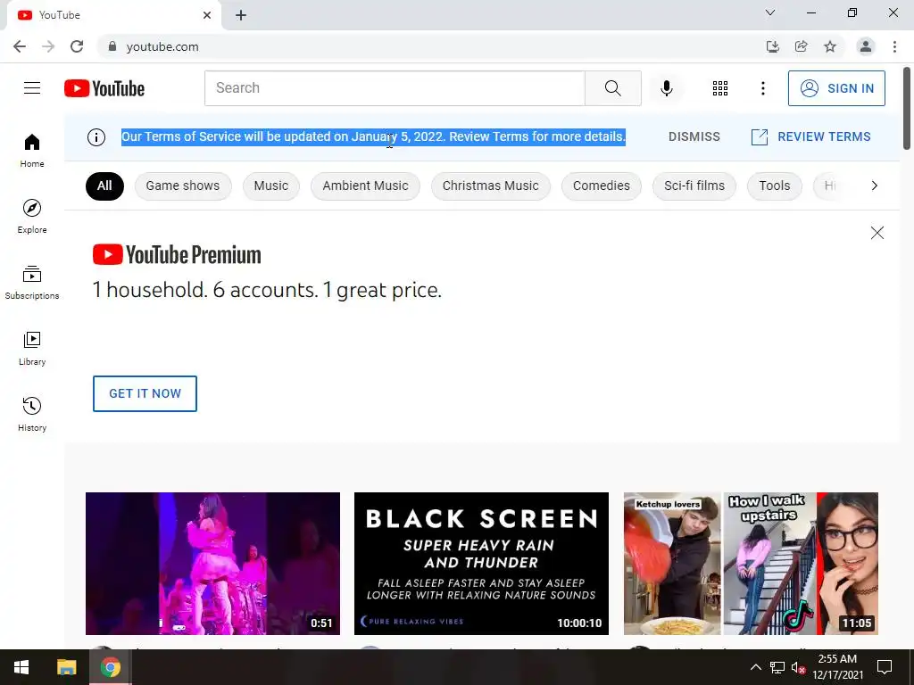Open the Black Screen rain video thumbnail
The height and width of the screenshot is (685, 914).
[x=481, y=564]
